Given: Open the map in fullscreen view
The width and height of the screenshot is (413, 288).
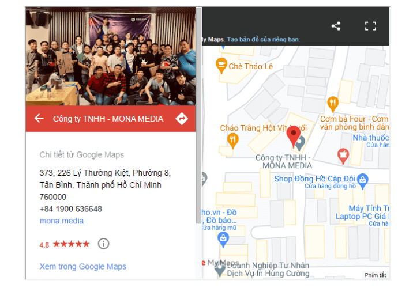Looking at the screenshot, I should pos(370,26).
